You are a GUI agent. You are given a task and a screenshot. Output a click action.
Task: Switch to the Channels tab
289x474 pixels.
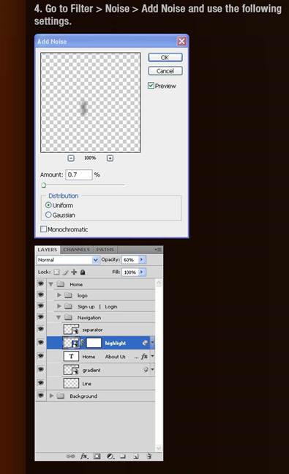[x=76, y=249]
